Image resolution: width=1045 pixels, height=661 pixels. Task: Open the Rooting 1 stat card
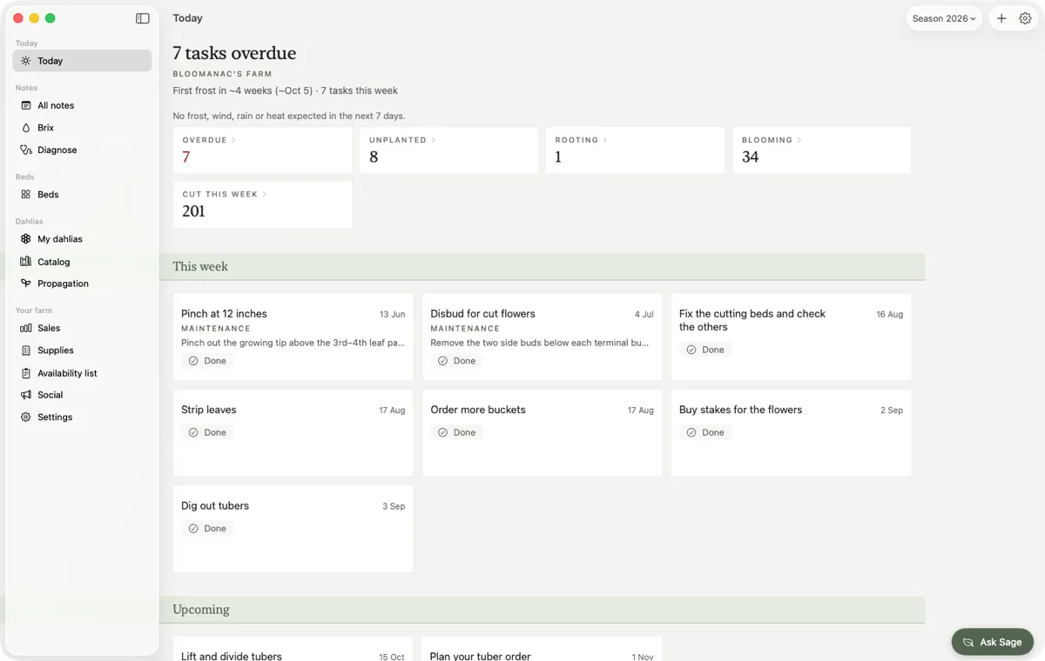tap(635, 150)
